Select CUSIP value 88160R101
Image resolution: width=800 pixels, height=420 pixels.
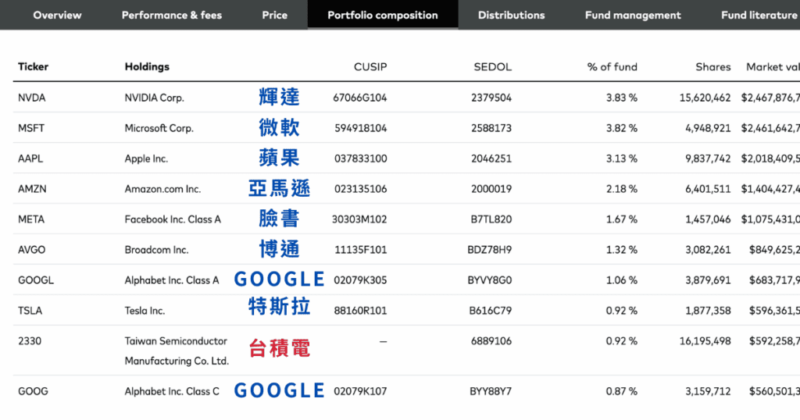coord(360,311)
